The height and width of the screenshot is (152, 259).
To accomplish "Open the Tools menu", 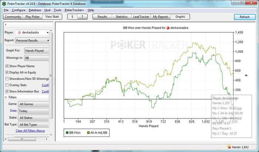I will click(x=57, y=10).
